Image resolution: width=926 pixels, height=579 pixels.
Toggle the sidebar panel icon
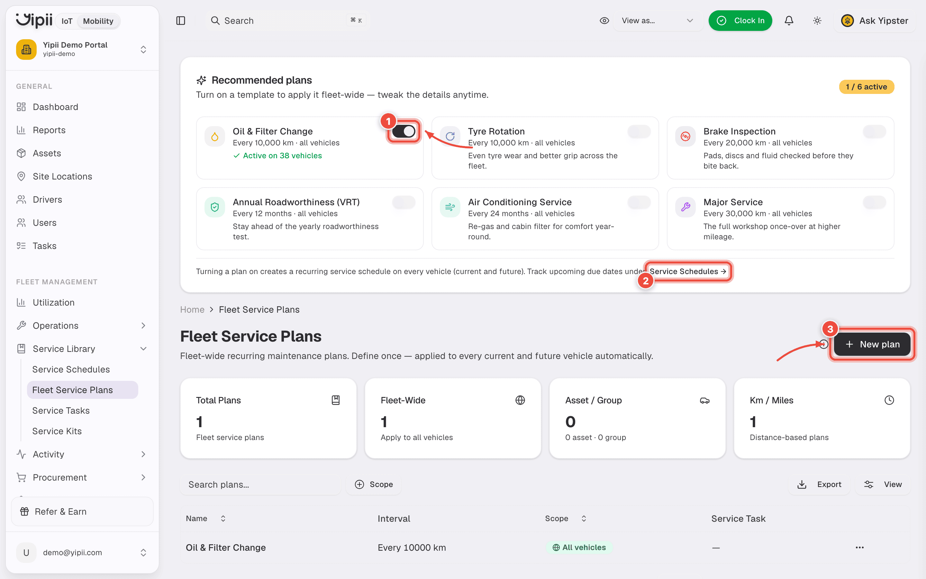(181, 21)
